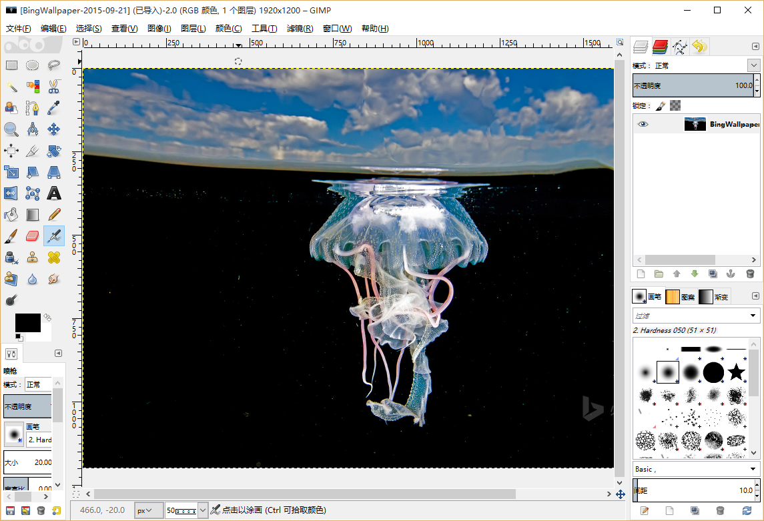
Task: Click the delete layer trash icon
Action: 750,274
